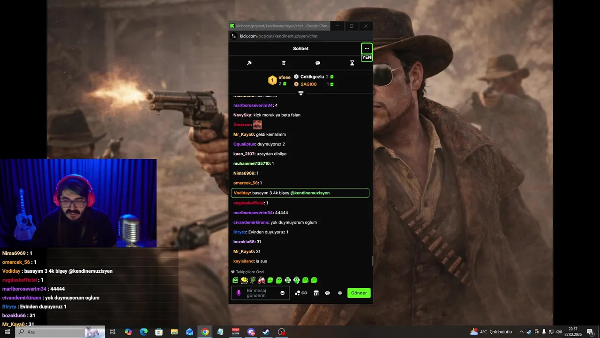Click the purple microphone icon in message box
Screen dimensions: 600x338
(x=239, y=293)
